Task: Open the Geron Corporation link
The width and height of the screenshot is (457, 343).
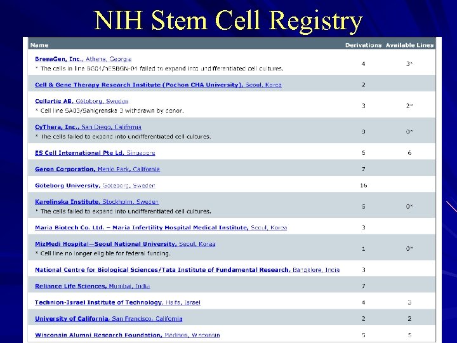Action: click(x=97, y=169)
